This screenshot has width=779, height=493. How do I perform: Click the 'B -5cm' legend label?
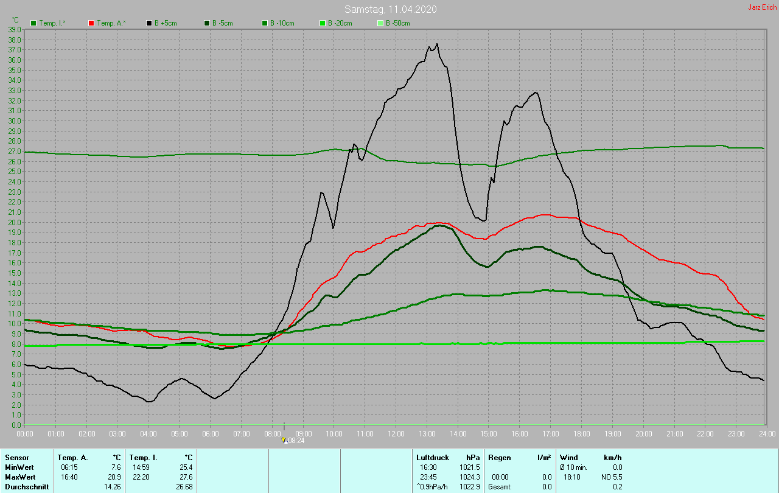[222, 23]
